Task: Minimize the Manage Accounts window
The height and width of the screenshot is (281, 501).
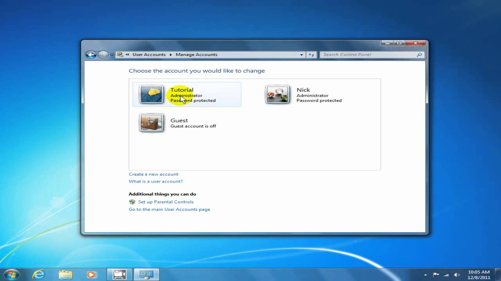Action: click(387, 43)
